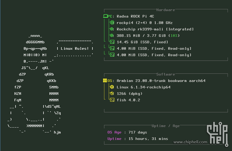
Task: Click the kernel text Linux 6.1.34-rockchip64
Action: tap(143, 87)
